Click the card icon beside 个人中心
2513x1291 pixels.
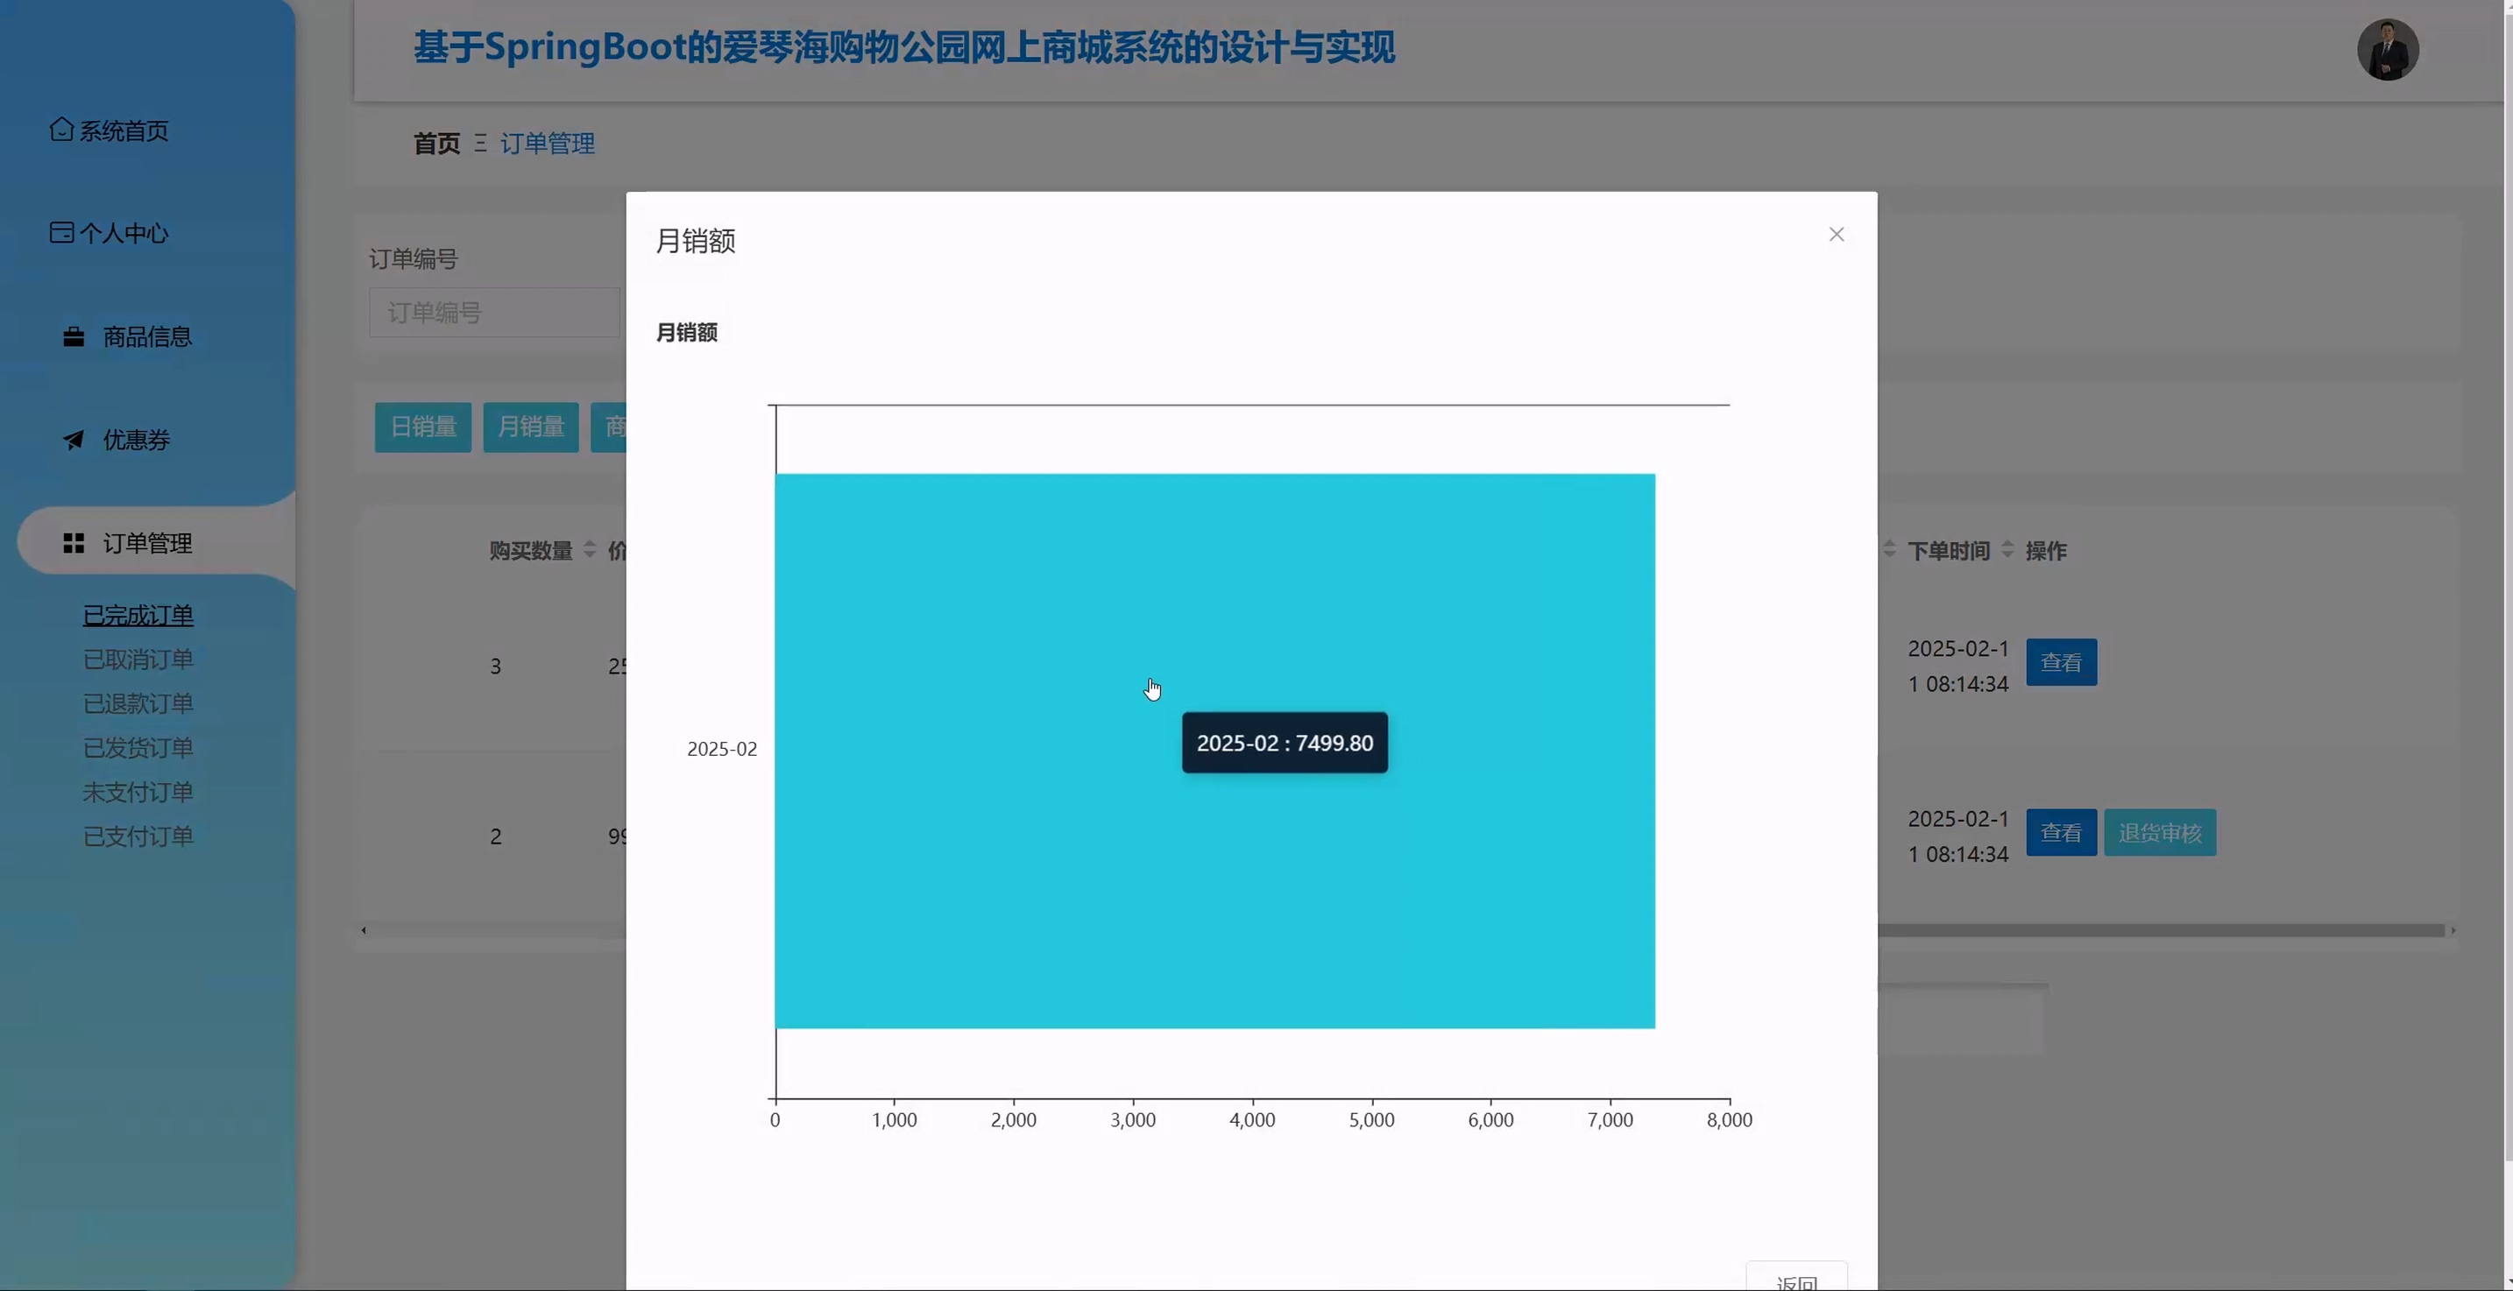pyautogui.click(x=61, y=232)
